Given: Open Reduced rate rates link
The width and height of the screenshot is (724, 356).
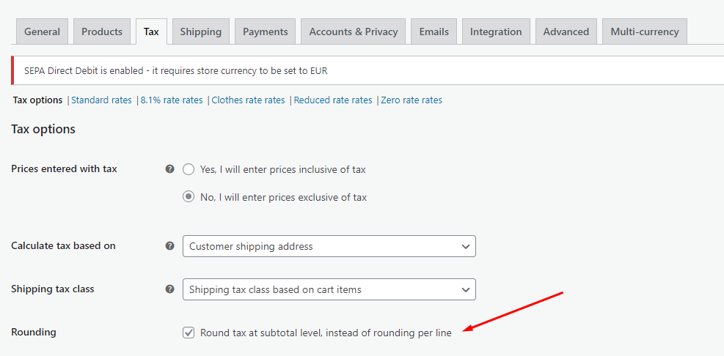Looking at the screenshot, I should (333, 100).
